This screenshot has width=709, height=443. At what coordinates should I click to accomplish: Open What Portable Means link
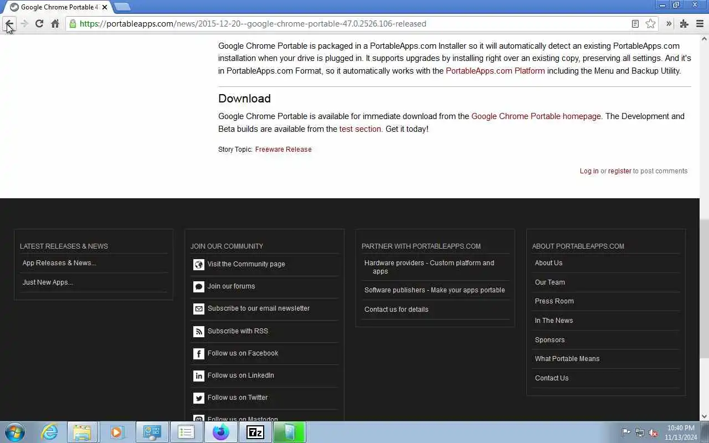pyautogui.click(x=567, y=359)
